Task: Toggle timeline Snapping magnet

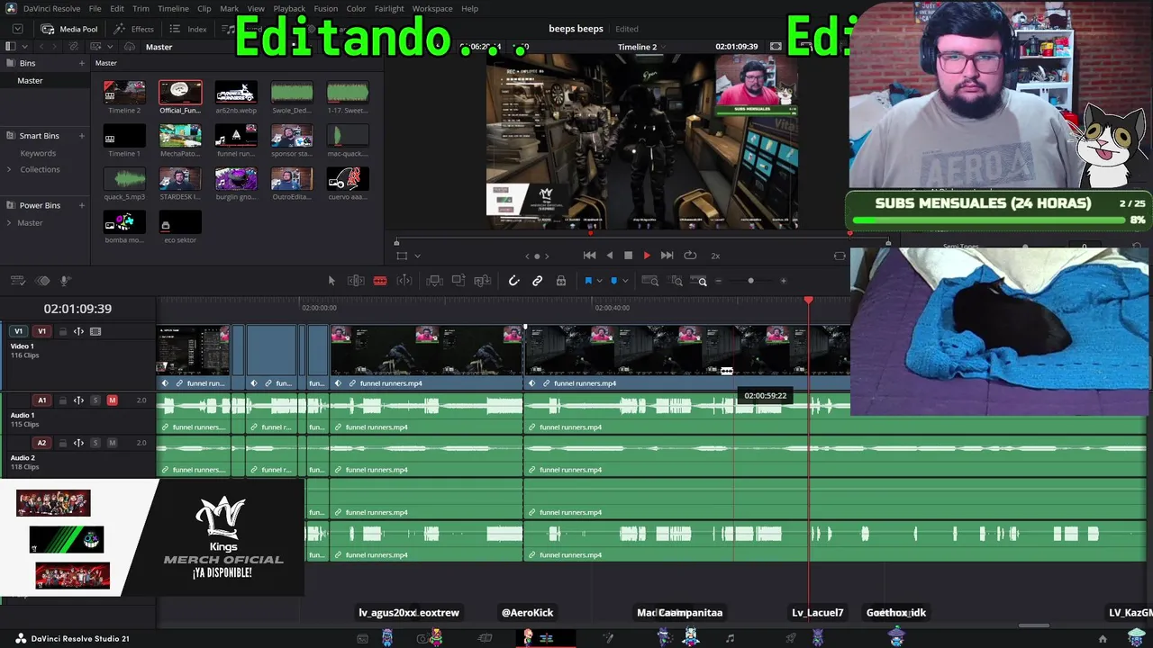Action: pos(514,281)
